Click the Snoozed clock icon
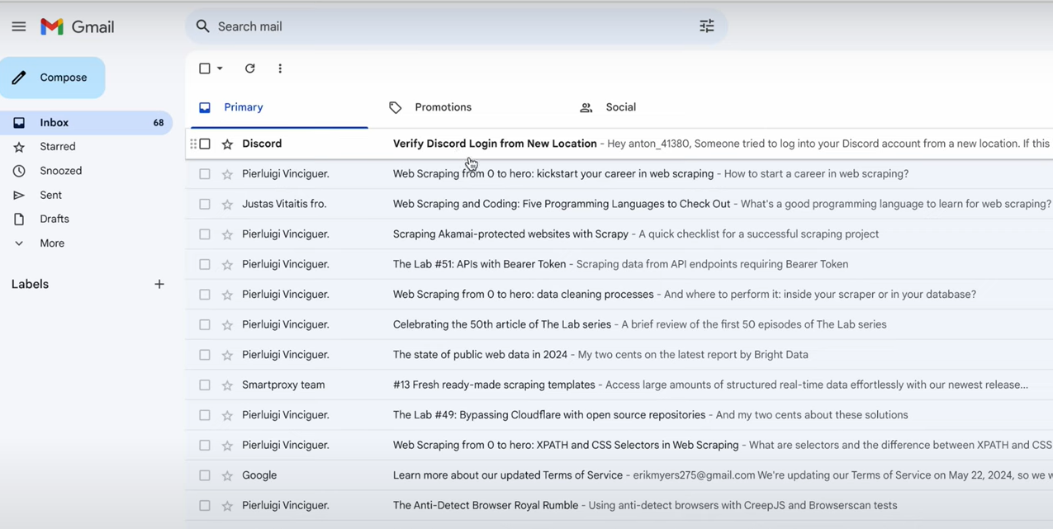This screenshot has height=529, width=1053. (19, 171)
